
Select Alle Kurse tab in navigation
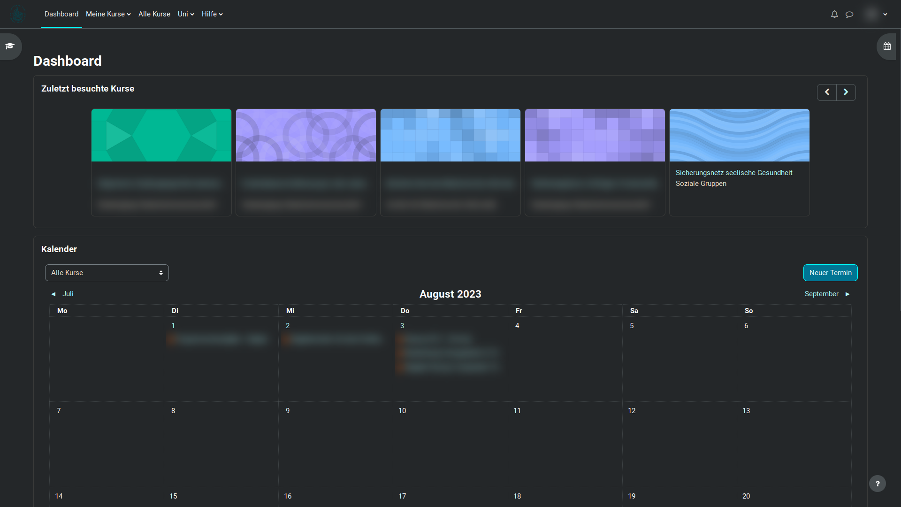(x=153, y=14)
